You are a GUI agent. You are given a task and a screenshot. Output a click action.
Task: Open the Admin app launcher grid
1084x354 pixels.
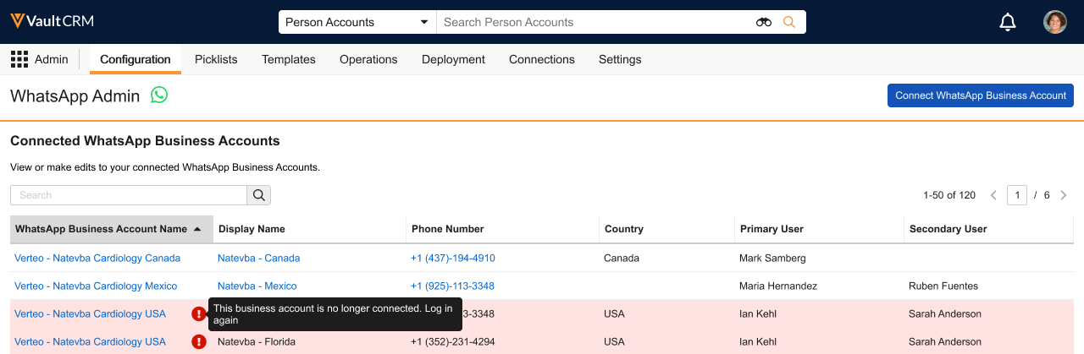(x=19, y=59)
